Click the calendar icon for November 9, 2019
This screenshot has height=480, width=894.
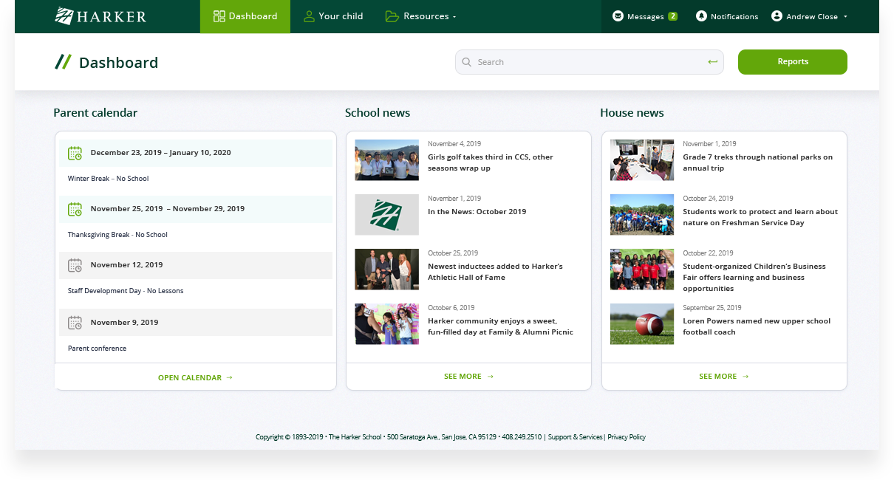[75, 323]
